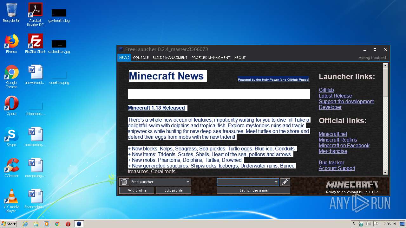
Task: Click the news scrollbar down arrow
Action: (385, 172)
